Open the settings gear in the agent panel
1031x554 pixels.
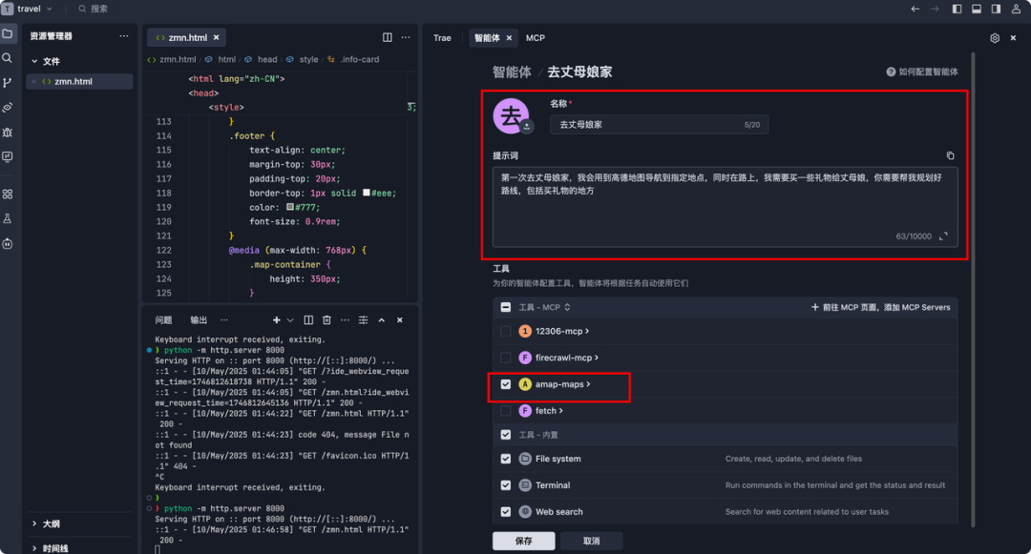click(x=995, y=38)
